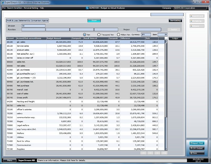Click the Result Amount column header

[x=96, y=38]
